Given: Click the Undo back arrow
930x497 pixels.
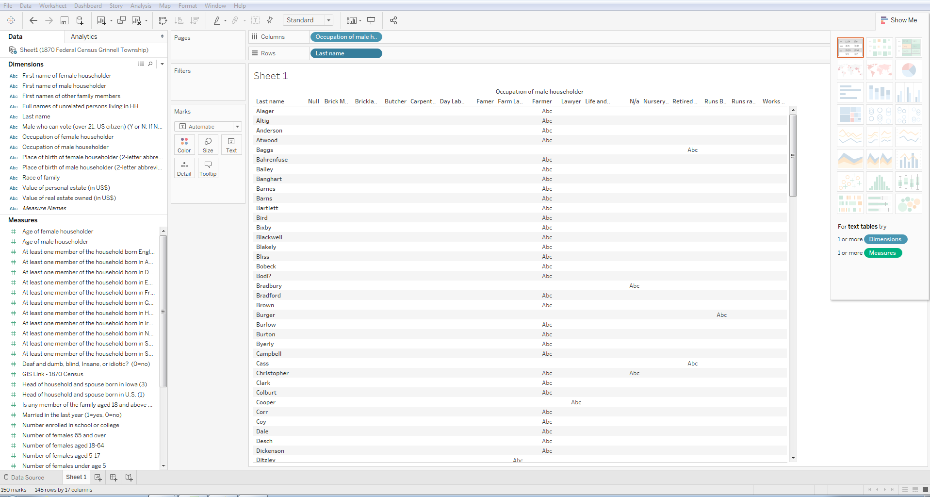Looking at the screenshot, I should click(33, 20).
